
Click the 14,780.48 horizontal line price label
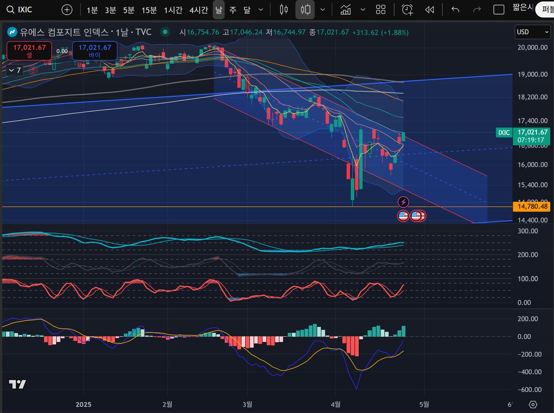click(532, 206)
